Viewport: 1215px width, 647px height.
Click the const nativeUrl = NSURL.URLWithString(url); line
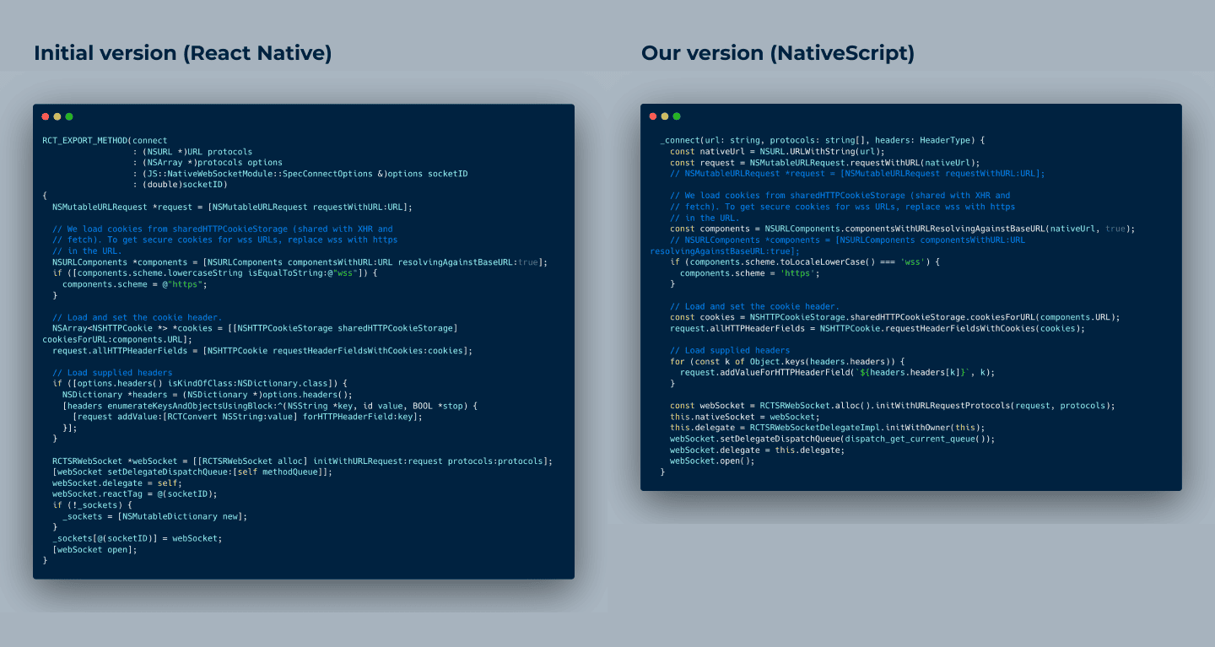(x=777, y=152)
